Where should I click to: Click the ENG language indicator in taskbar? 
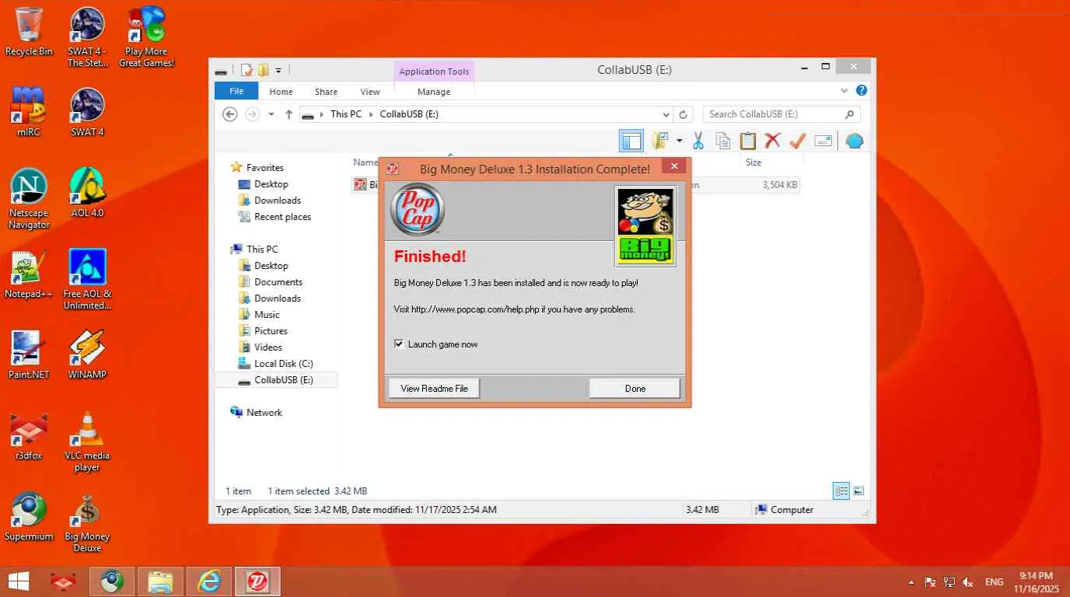point(994,582)
